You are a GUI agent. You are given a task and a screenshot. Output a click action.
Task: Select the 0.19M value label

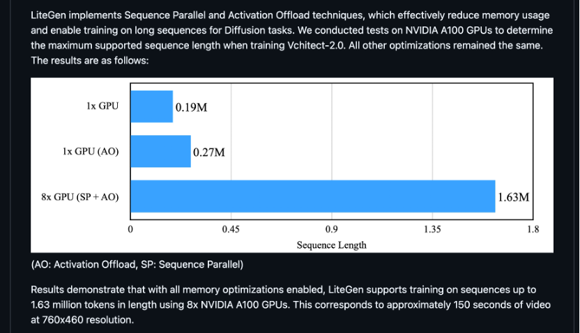191,107
